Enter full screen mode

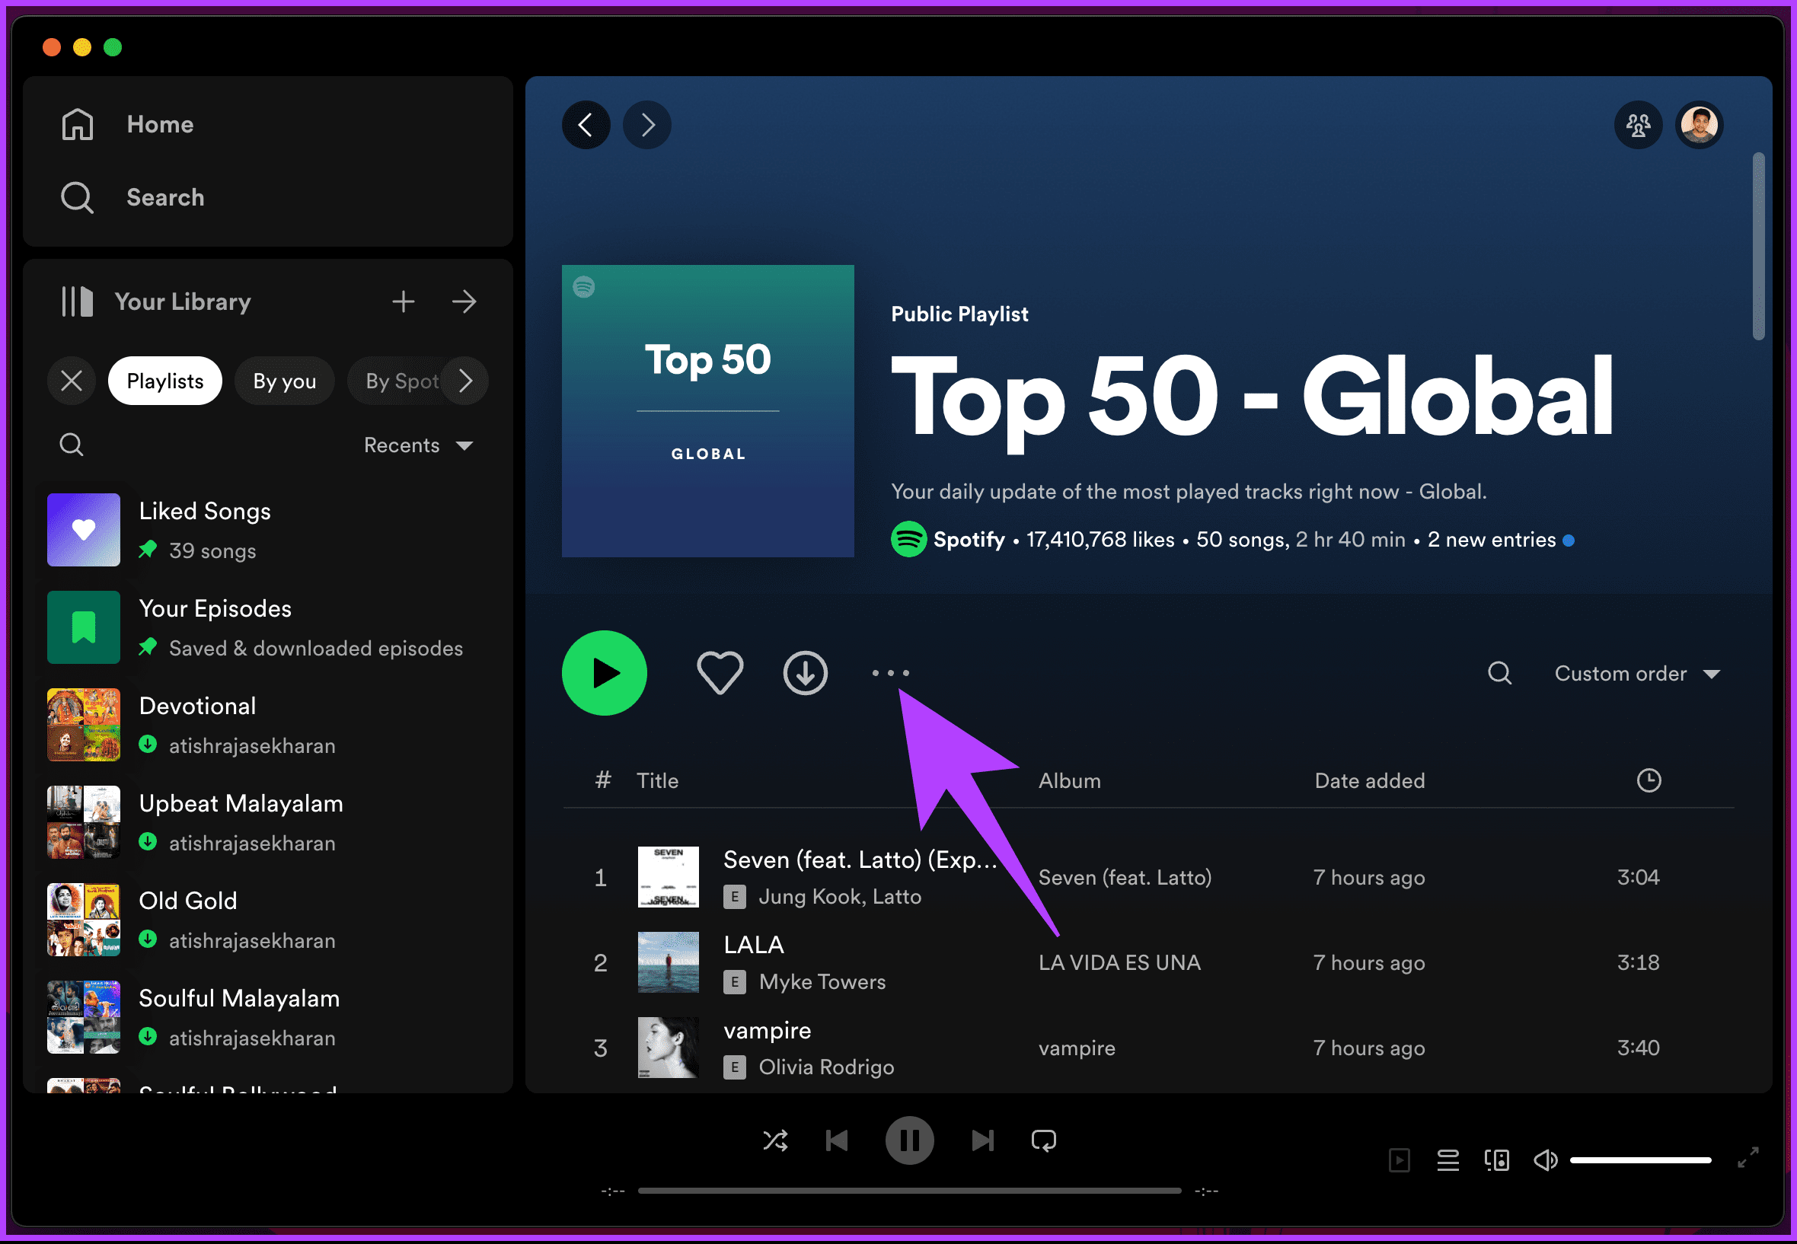[x=1749, y=1158]
